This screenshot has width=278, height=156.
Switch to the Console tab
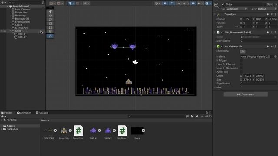click(x=42, y=113)
